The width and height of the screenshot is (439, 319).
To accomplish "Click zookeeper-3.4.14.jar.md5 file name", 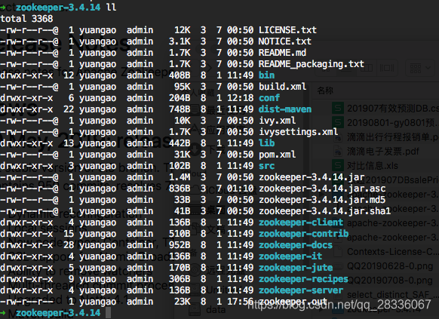I will (x=322, y=200).
